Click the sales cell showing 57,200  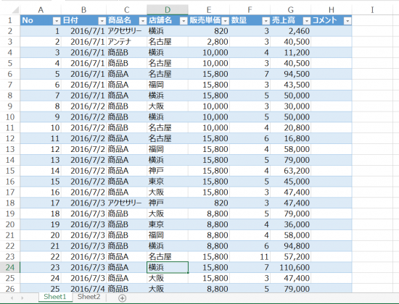click(x=290, y=257)
